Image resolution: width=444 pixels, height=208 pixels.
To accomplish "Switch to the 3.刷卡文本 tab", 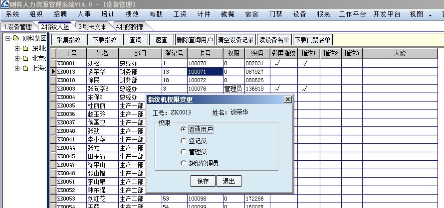I will pyautogui.click(x=92, y=27).
